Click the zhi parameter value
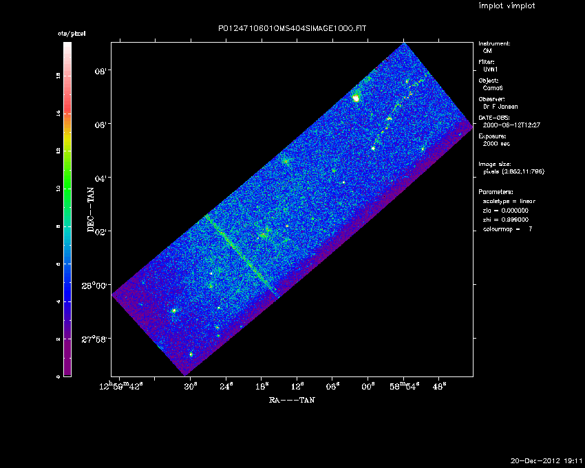The height and width of the screenshot is (468, 585). (505, 220)
